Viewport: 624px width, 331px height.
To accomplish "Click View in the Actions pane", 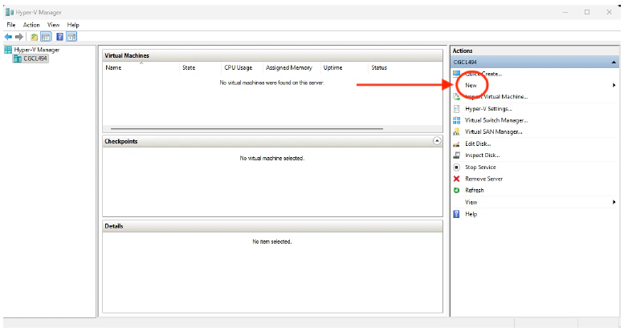I will pyautogui.click(x=471, y=202).
